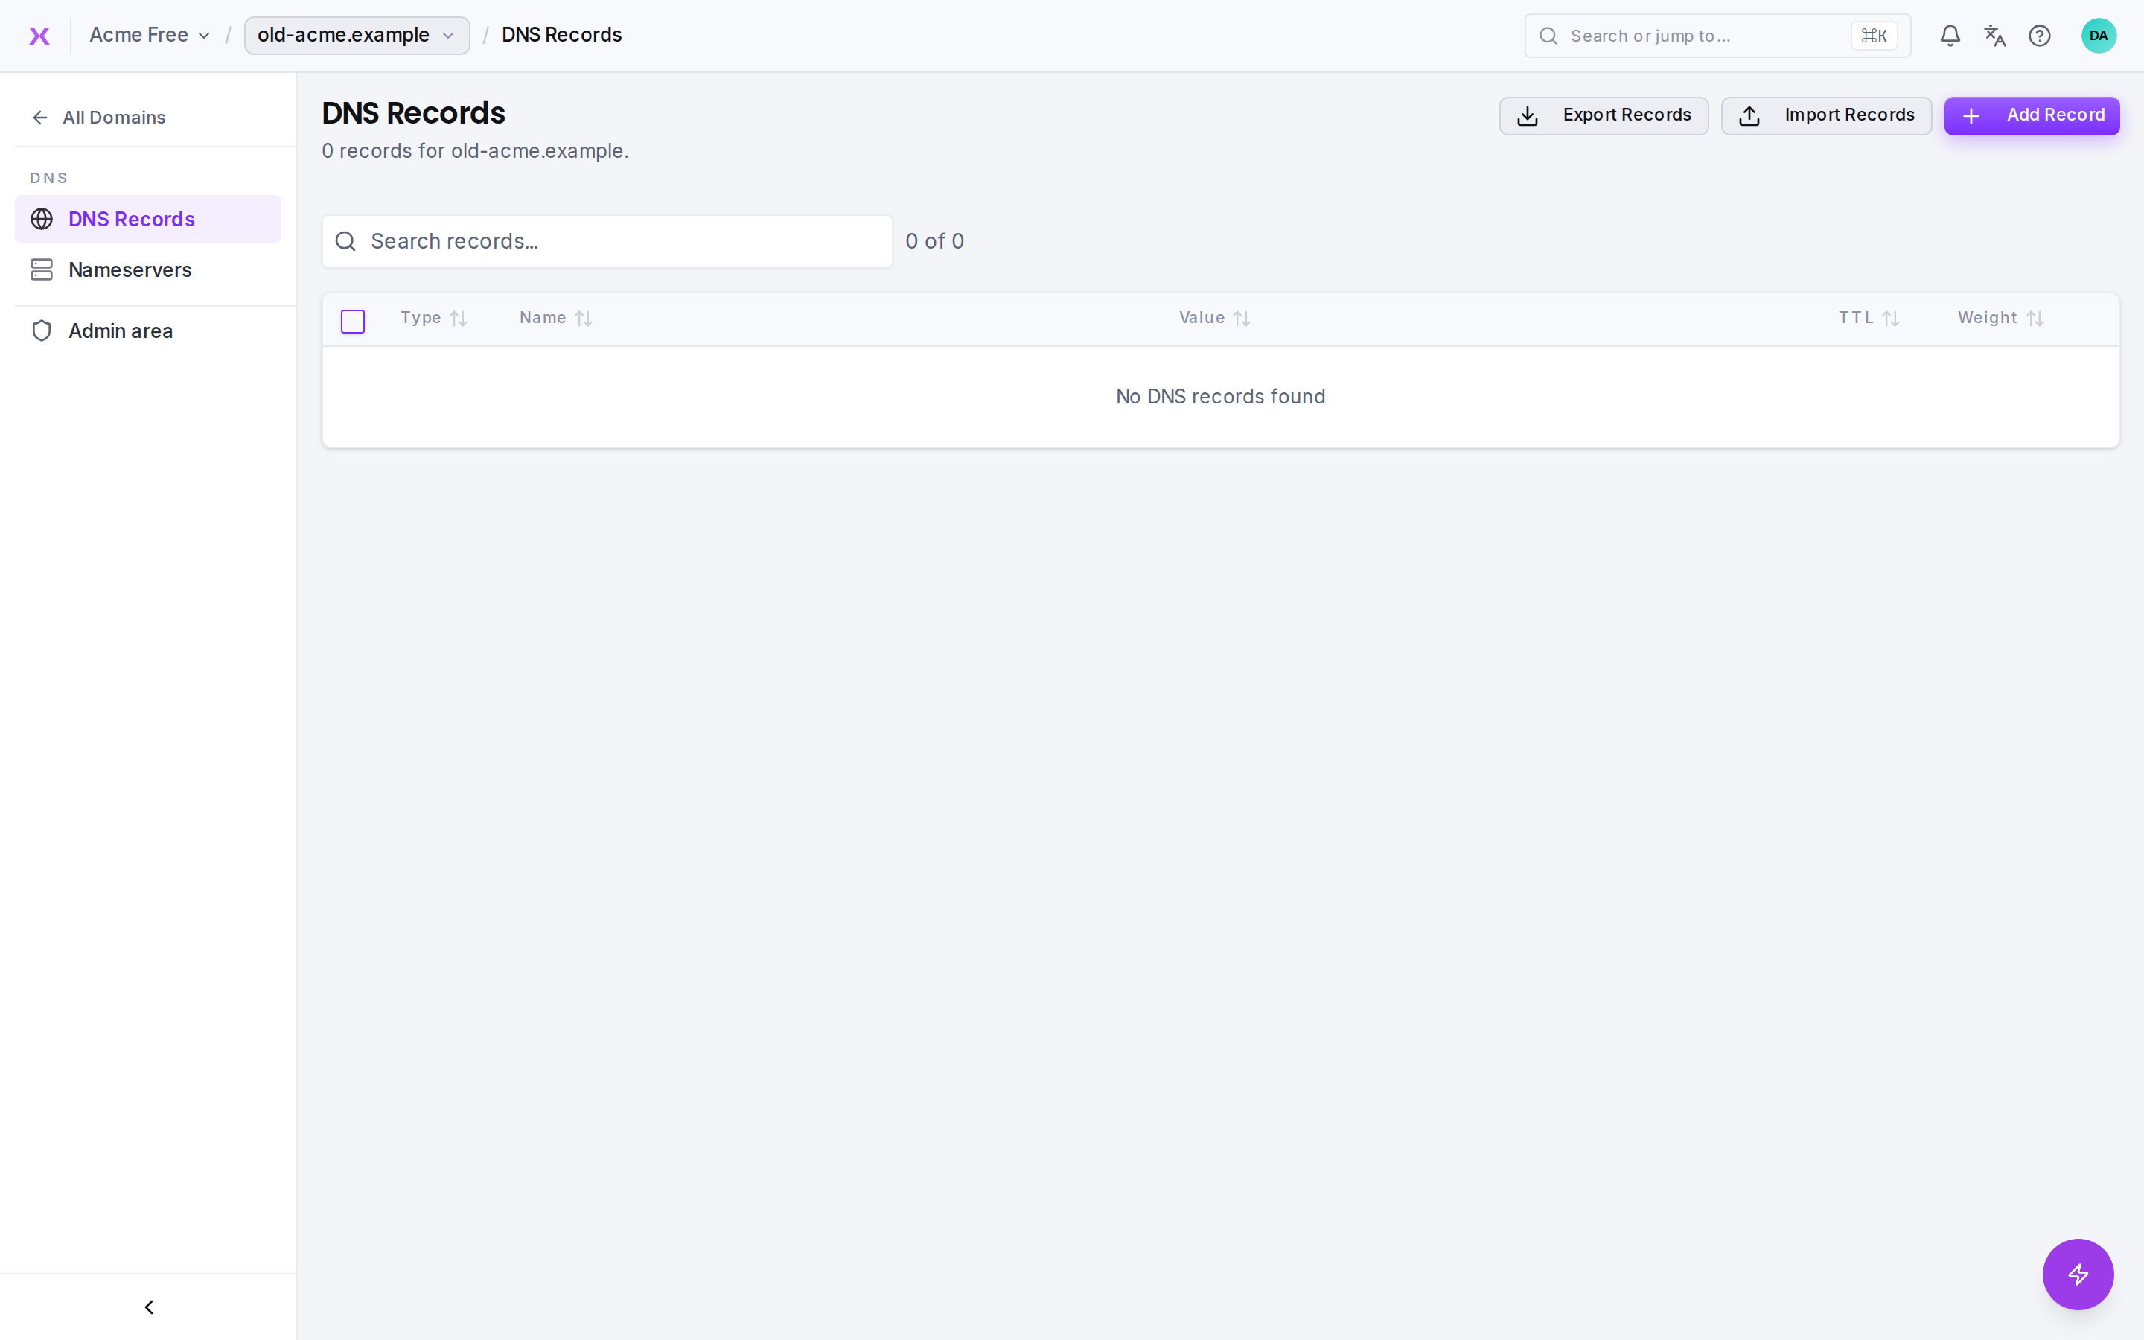2144x1340 pixels.
Task: Click the ⌘K shortcut badge
Action: [x=1874, y=36]
